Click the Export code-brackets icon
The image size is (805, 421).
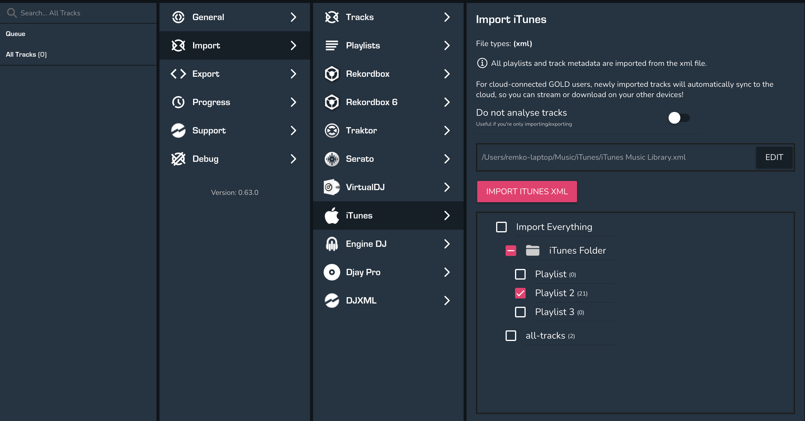(178, 74)
